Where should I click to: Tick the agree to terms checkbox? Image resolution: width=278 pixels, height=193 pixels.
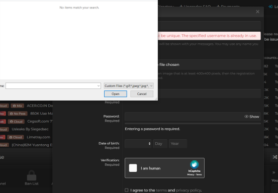click(x=126, y=190)
